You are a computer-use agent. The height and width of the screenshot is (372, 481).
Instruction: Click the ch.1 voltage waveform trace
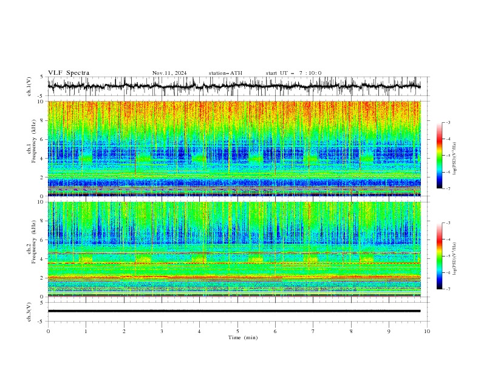[x=234, y=86]
